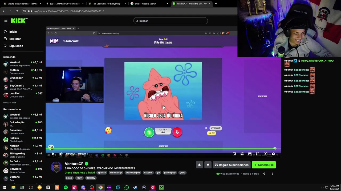This screenshot has width=341, height=191.
Task: Open the three-dot more options menu
Action: click(272, 174)
